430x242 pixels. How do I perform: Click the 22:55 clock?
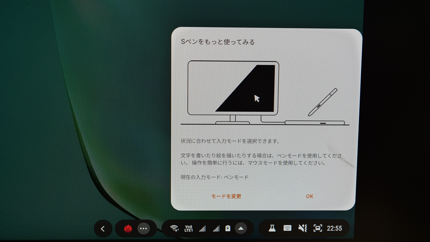[334, 229]
